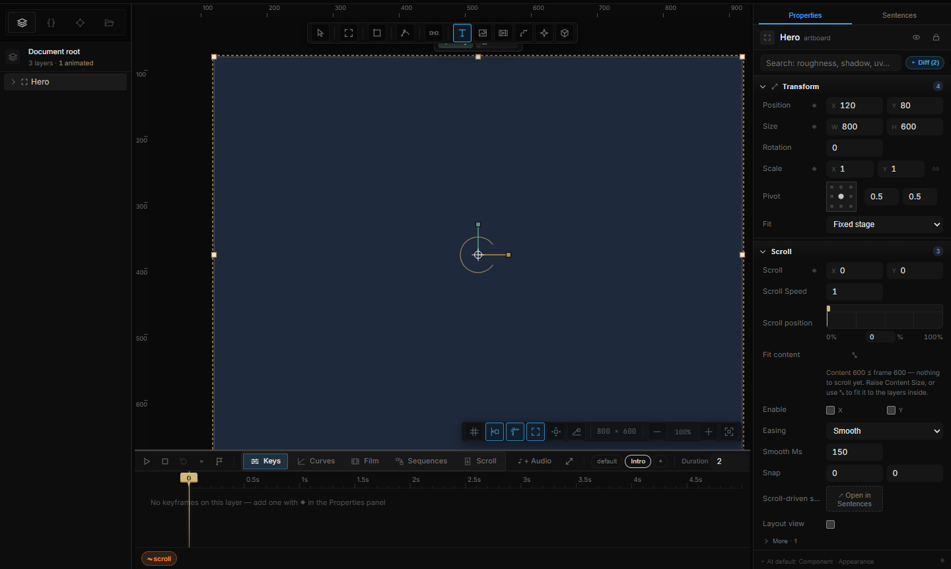The image size is (951, 569).
Task: Add keyframe diamond for Scroll
Action: [814, 271]
